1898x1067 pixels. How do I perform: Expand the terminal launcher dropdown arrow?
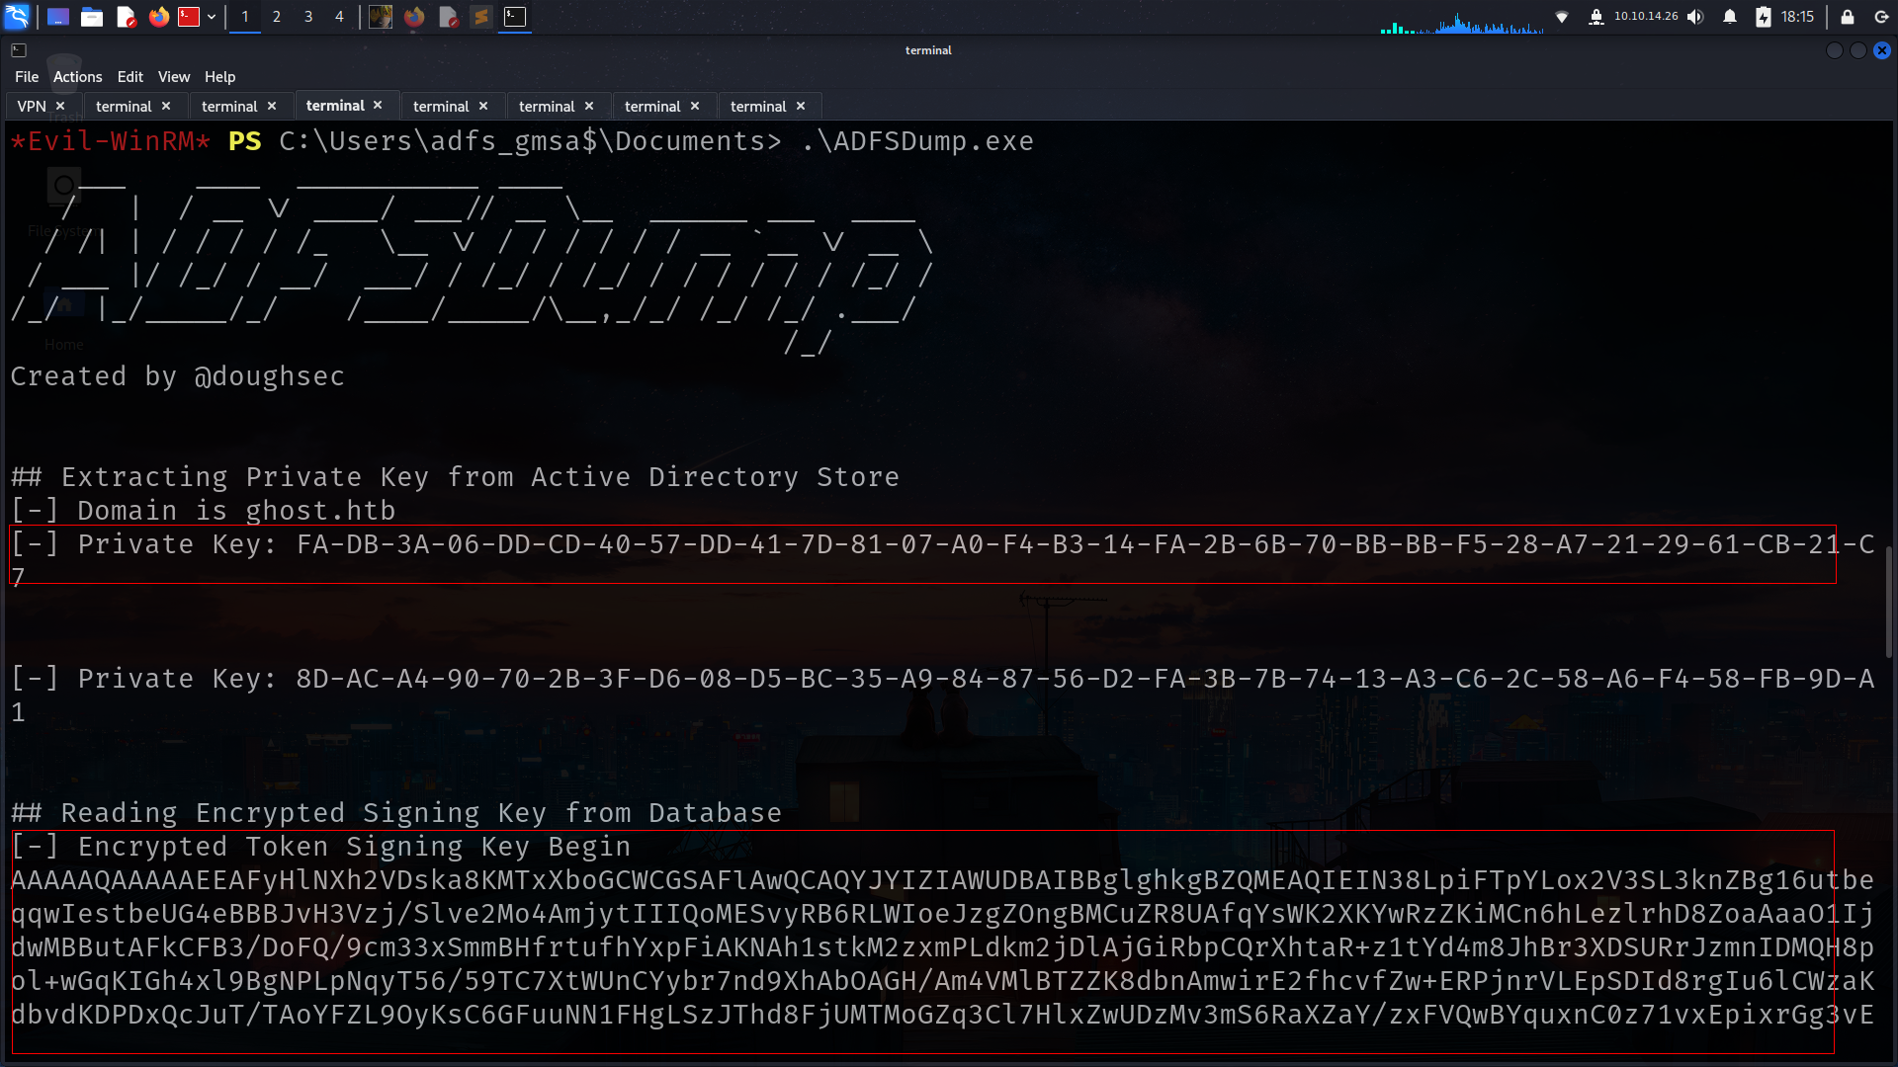click(212, 17)
